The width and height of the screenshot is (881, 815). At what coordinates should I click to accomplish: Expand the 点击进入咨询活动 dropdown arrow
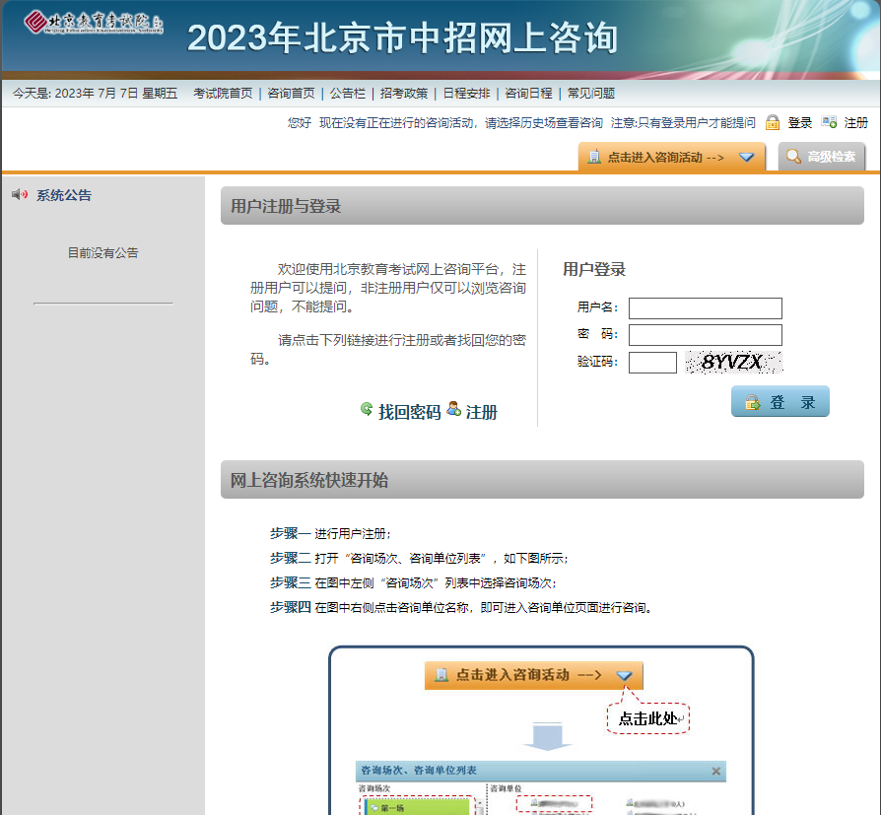tap(746, 157)
